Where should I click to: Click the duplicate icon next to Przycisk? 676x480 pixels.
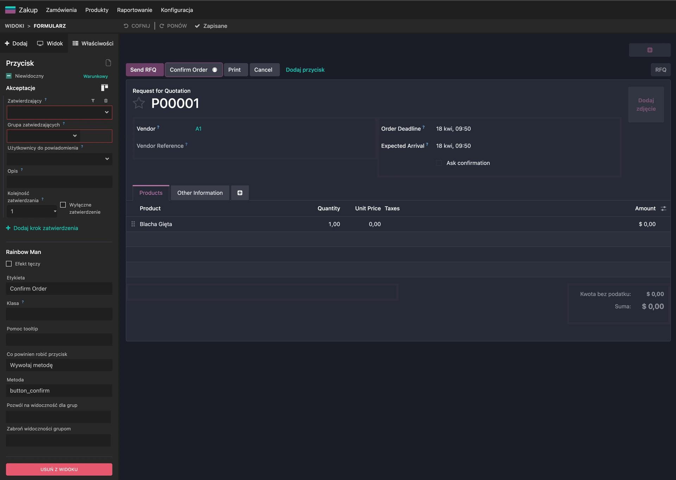pos(108,63)
